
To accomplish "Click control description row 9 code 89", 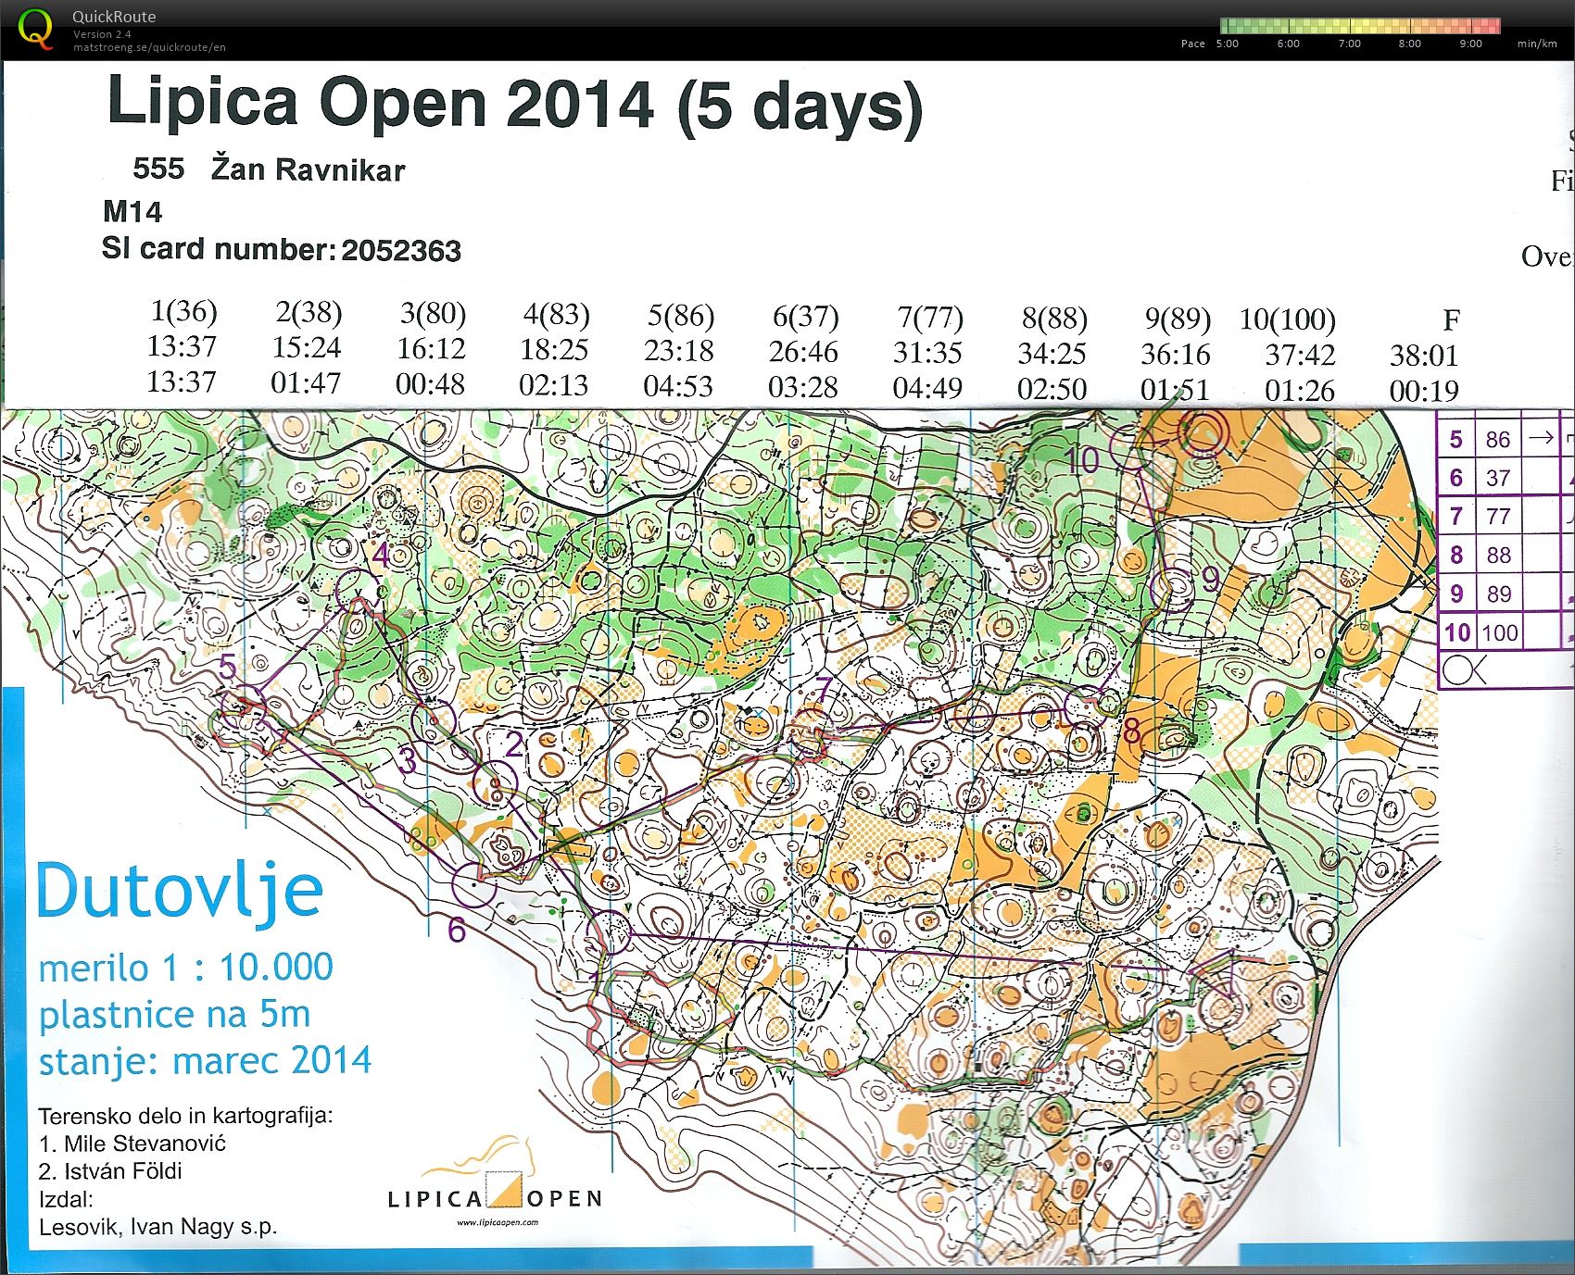I will 1498,594.
